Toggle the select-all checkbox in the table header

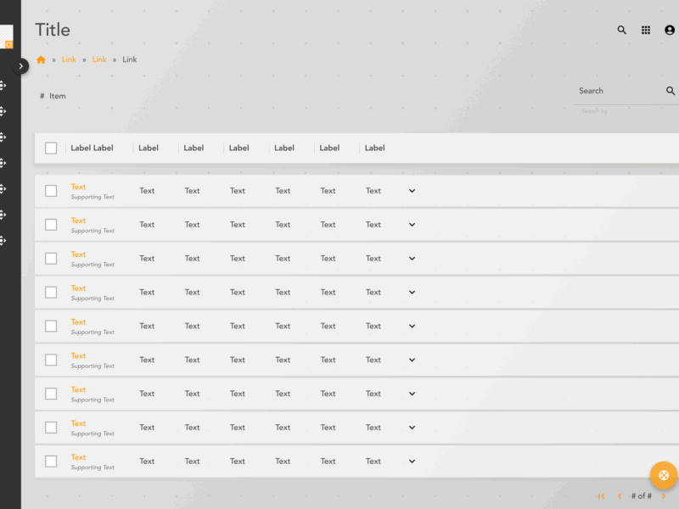(x=50, y=148)
